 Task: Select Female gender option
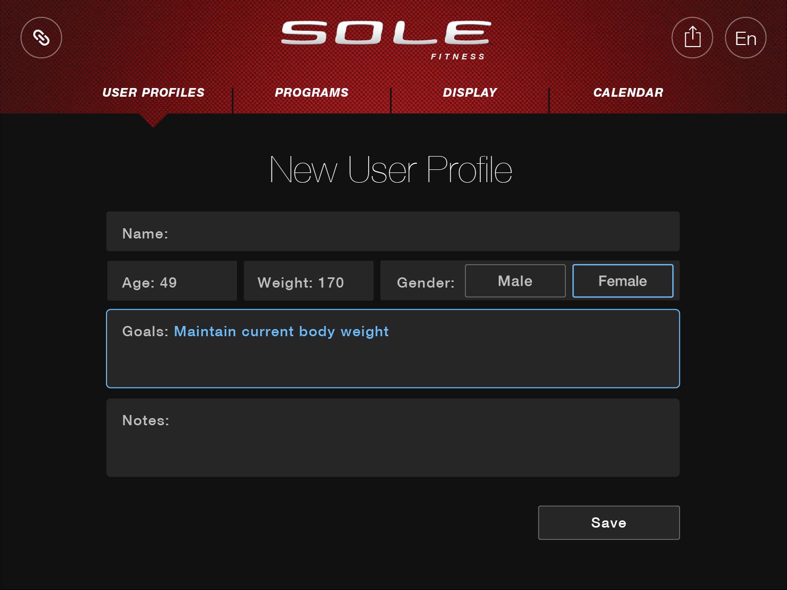tap(623, 281)
